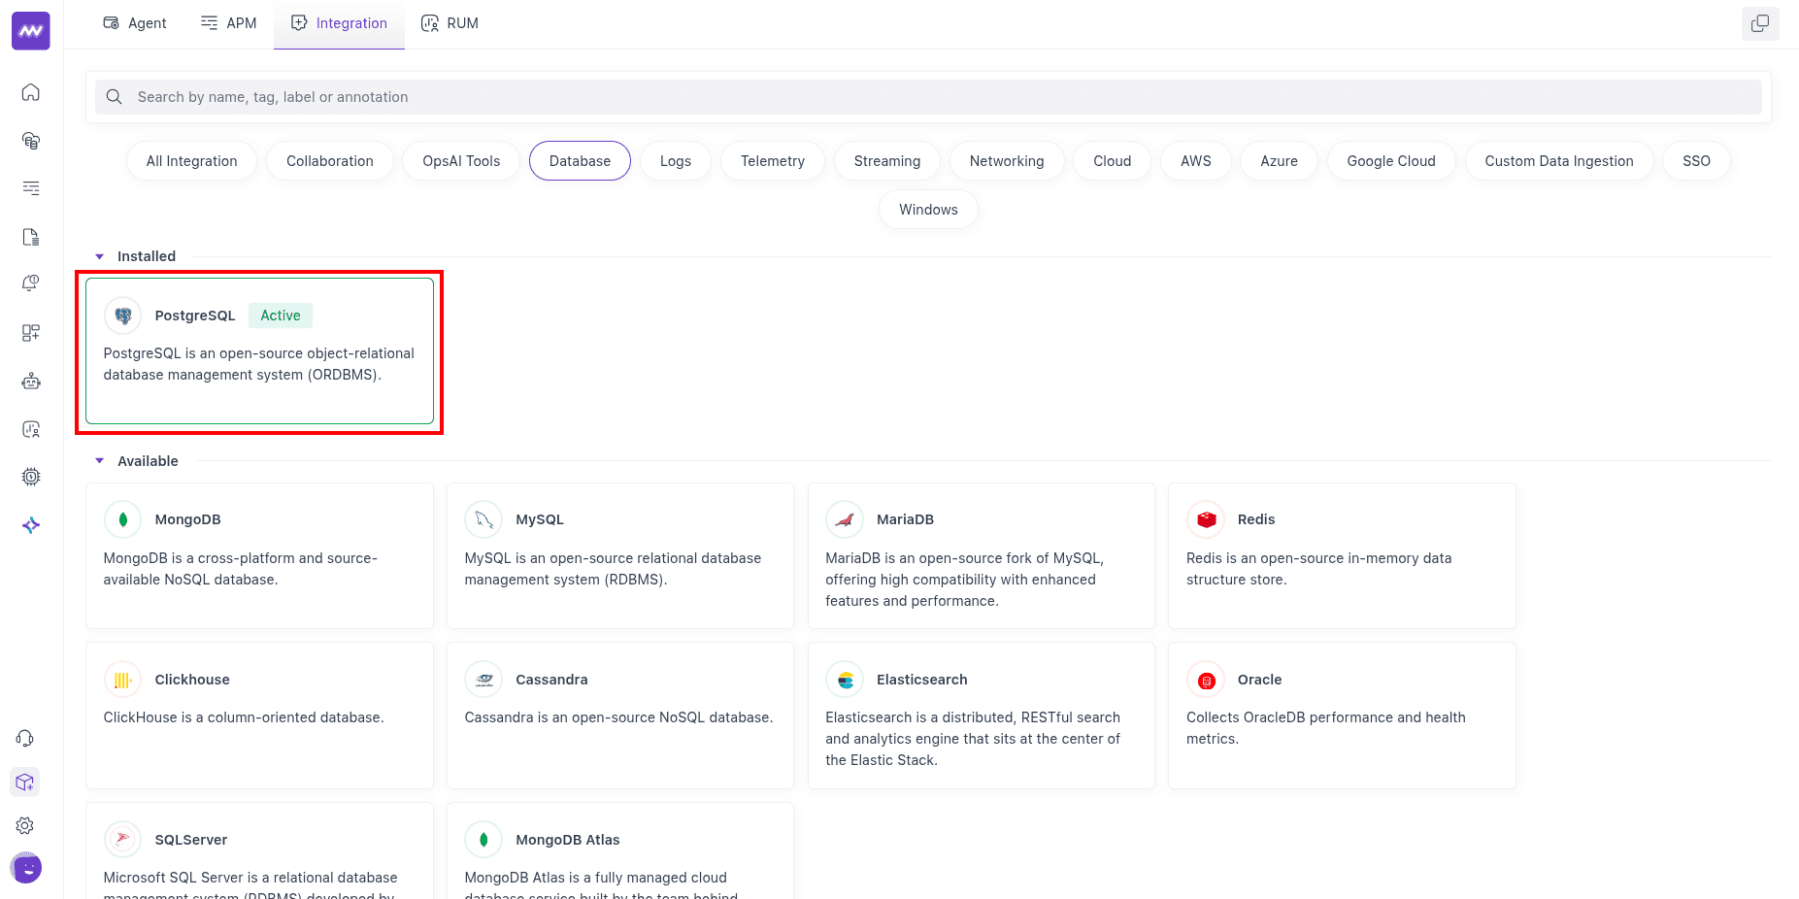Switch to the RUM tab
The height and width of the screenshot is (899, 1799).
tap(450, 22)
